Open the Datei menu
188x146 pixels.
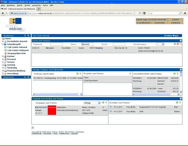pos(3,5)
